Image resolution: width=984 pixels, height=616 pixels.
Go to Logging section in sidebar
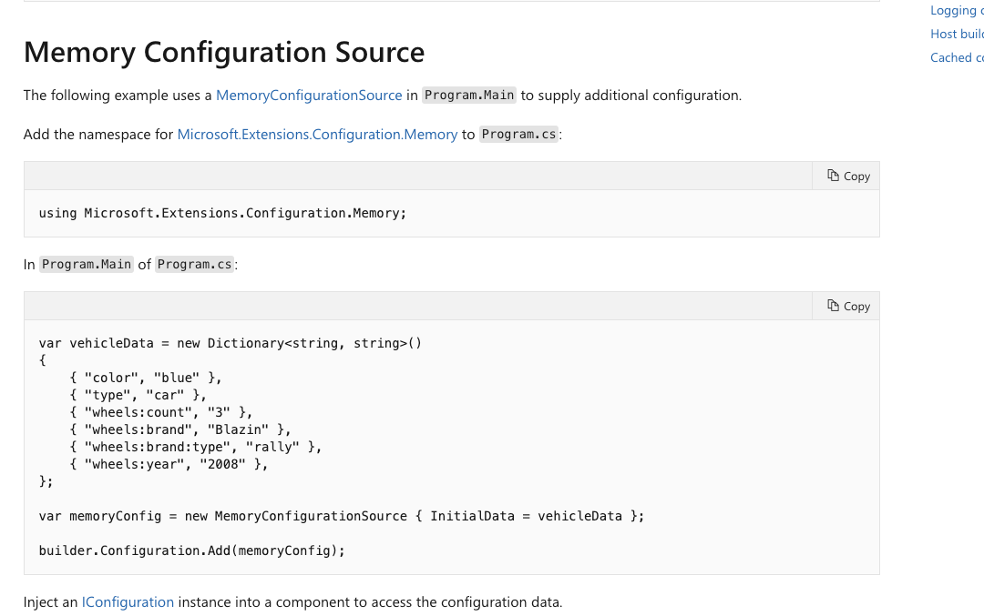[x=957, y=11]
